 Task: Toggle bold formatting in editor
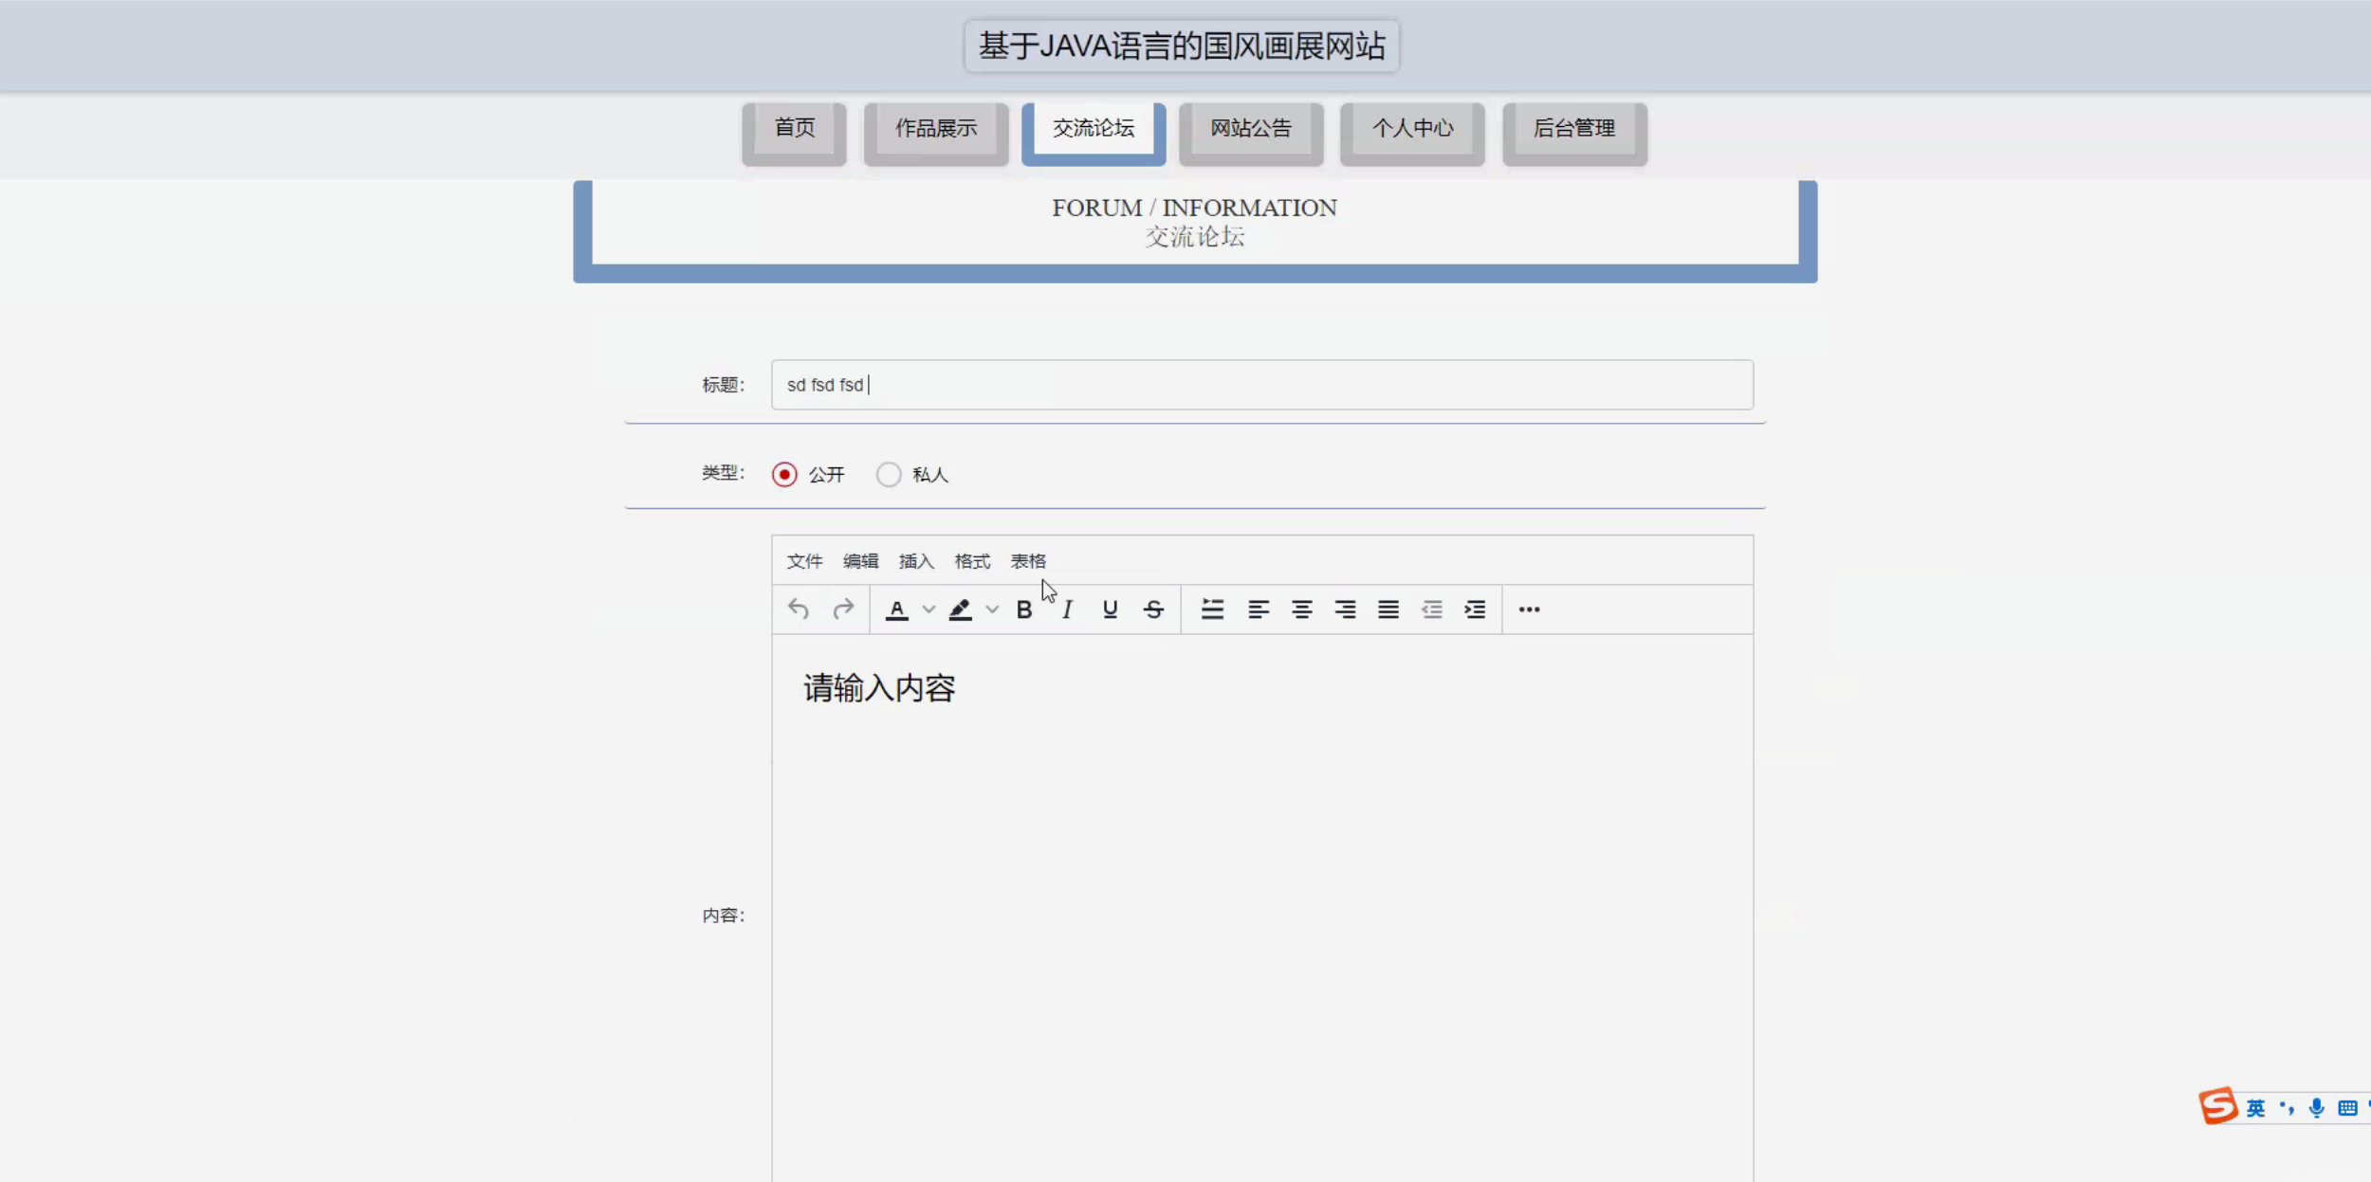pyautogui.click(x=1023, y=609)
